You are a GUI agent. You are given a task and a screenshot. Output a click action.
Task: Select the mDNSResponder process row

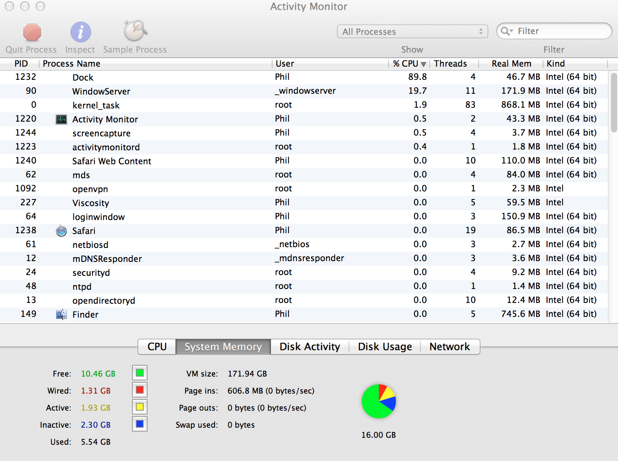(304, 258)
